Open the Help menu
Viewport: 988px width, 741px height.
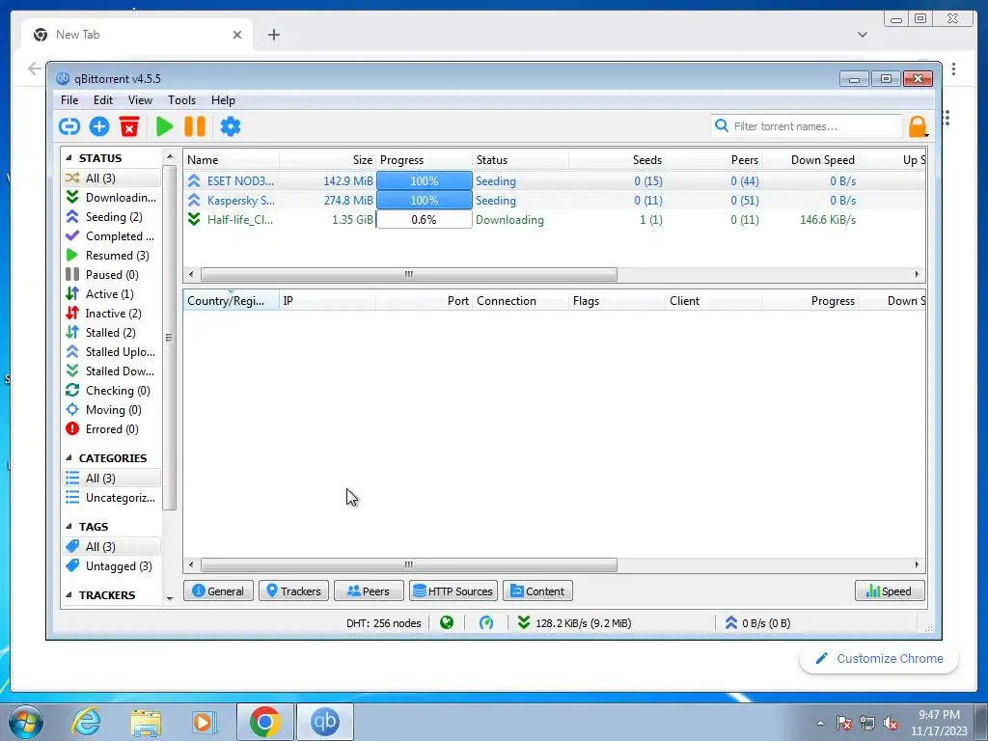tap(223, 100)
